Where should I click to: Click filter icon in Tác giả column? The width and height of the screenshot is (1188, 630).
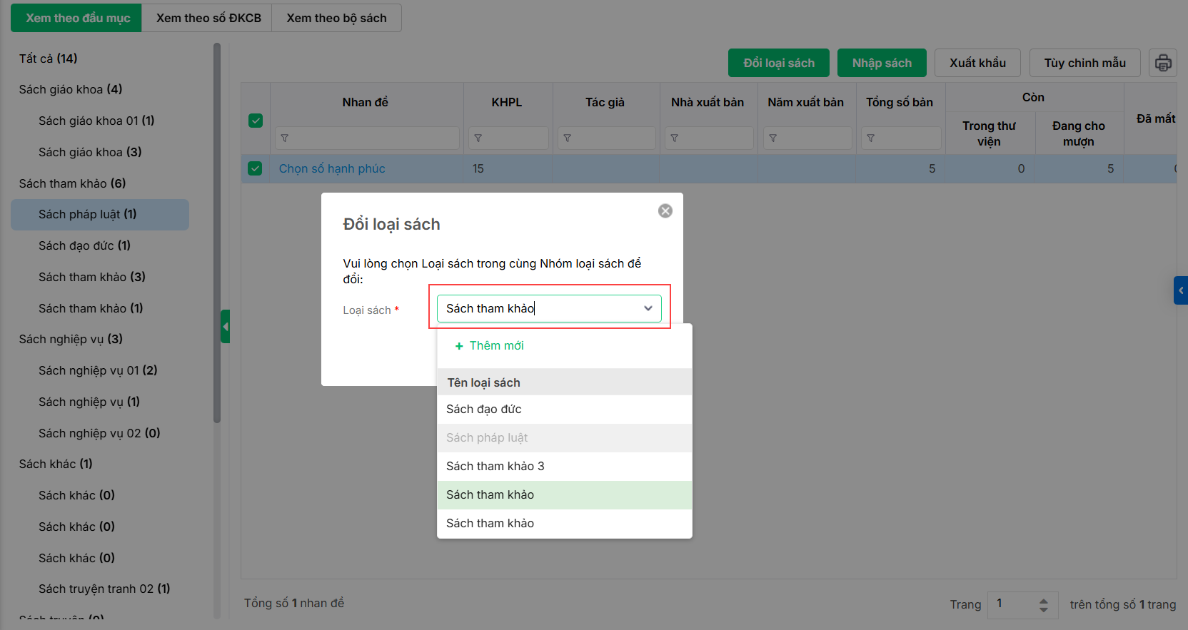[568, 138]
